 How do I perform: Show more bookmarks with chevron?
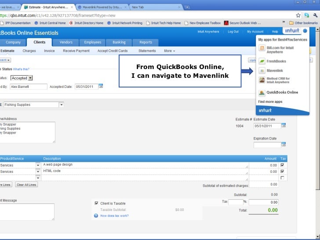click(x=284, y=22)
